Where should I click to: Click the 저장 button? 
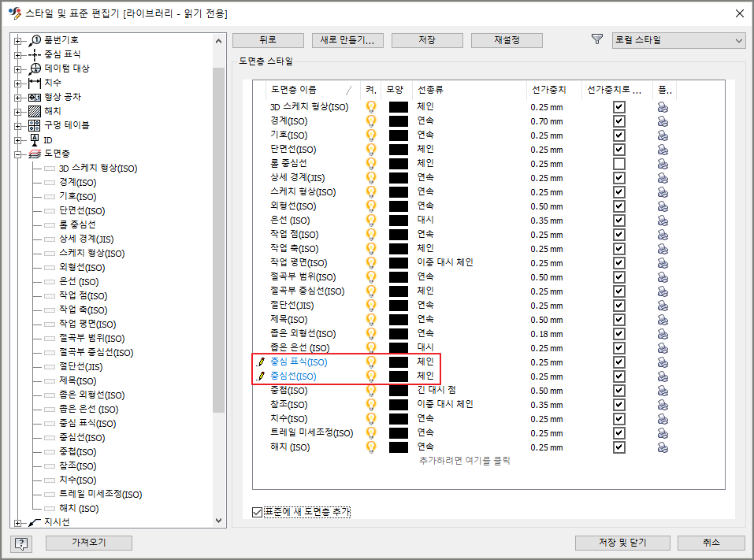[428, 40]
